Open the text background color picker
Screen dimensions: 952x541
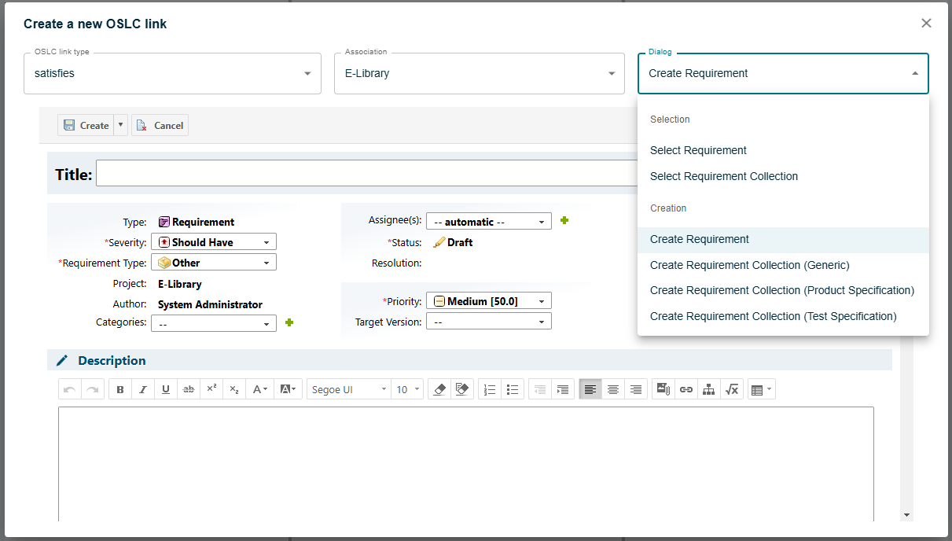coord(288,389)
